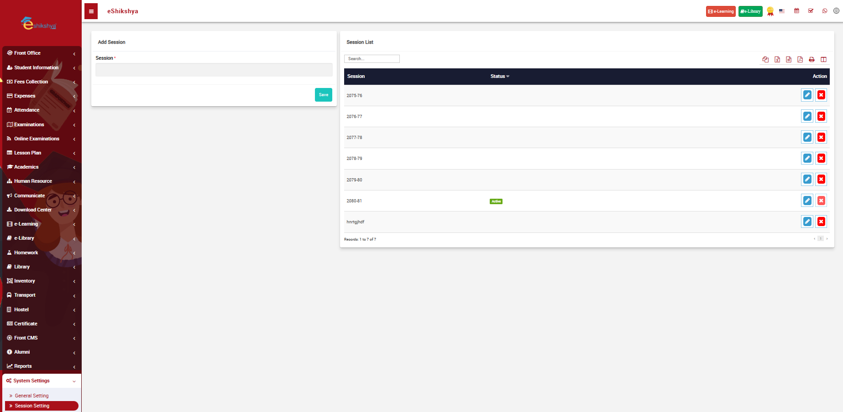843x412 pixels.
Task: Open the column visibility icon
Action: coord(823,60)
